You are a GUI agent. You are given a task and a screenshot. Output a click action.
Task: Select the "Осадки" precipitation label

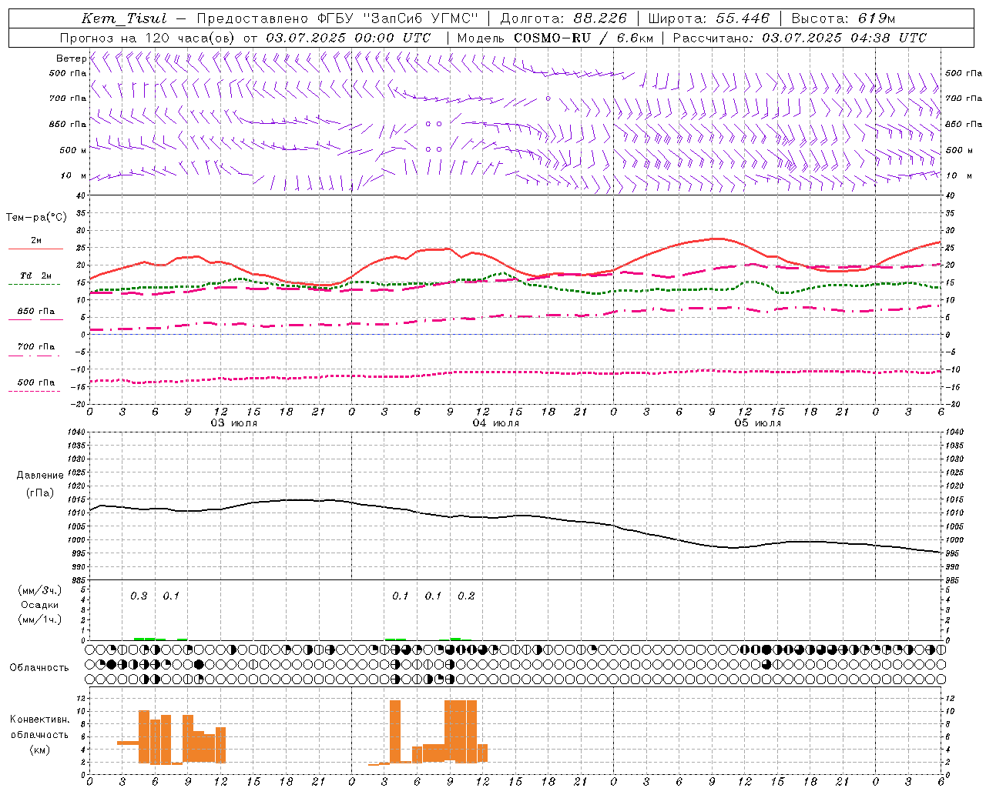click(x=40, y=605)
